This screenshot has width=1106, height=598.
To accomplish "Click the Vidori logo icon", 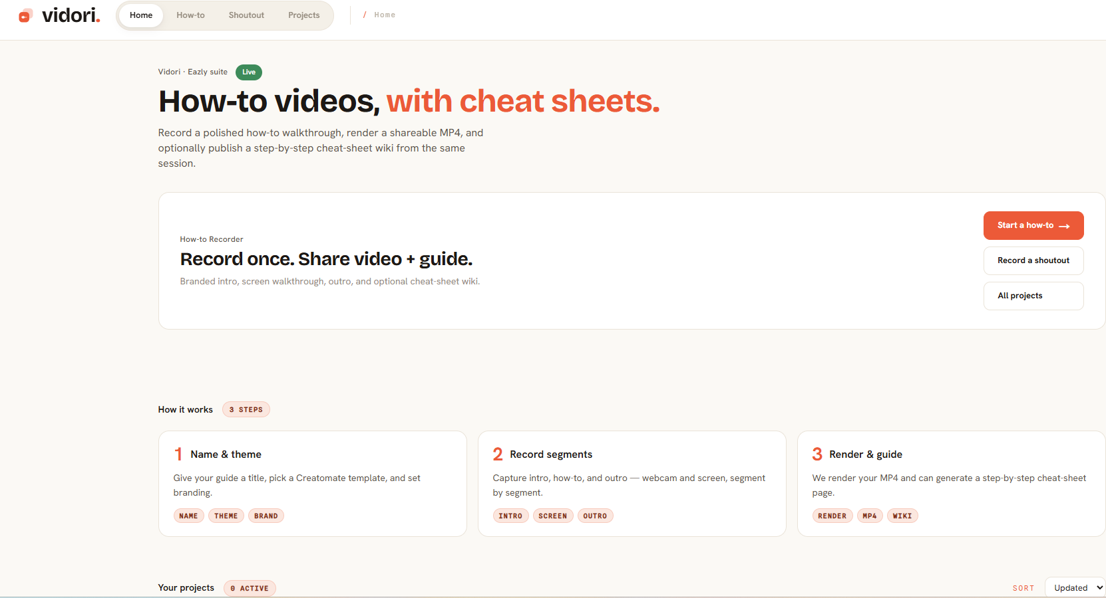I will 25,15.
